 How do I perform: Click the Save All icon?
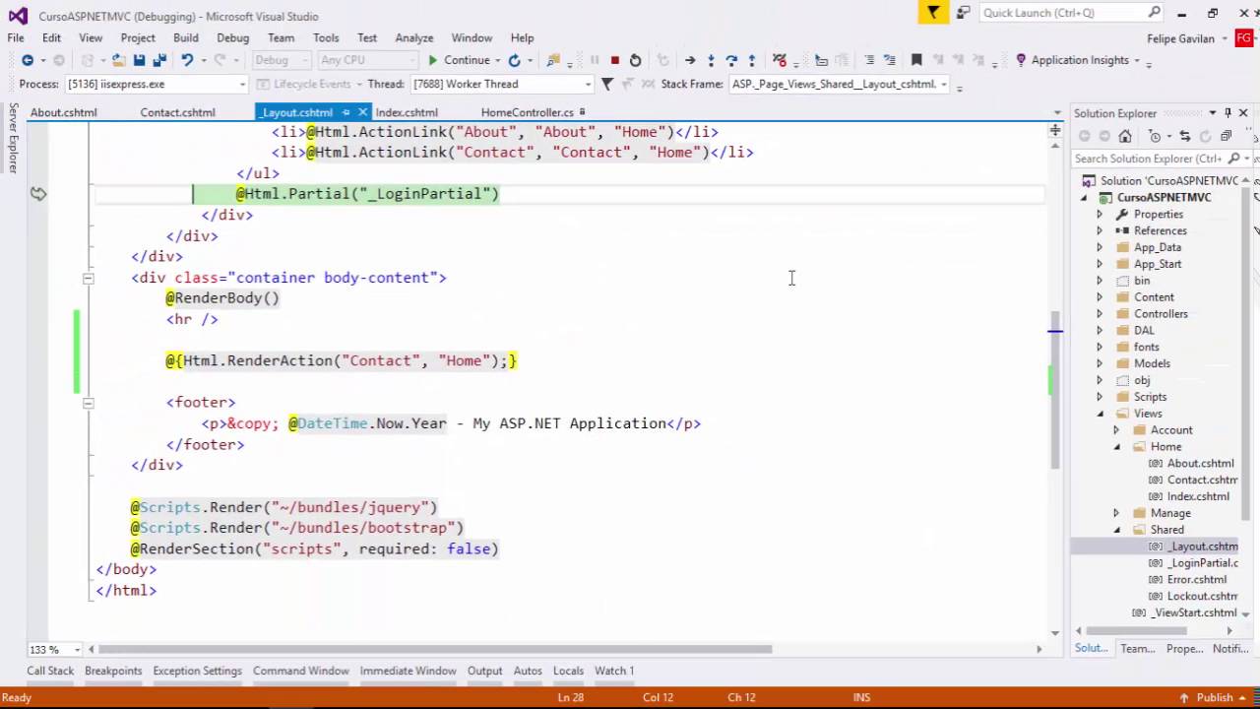click(x=159, y=60)
